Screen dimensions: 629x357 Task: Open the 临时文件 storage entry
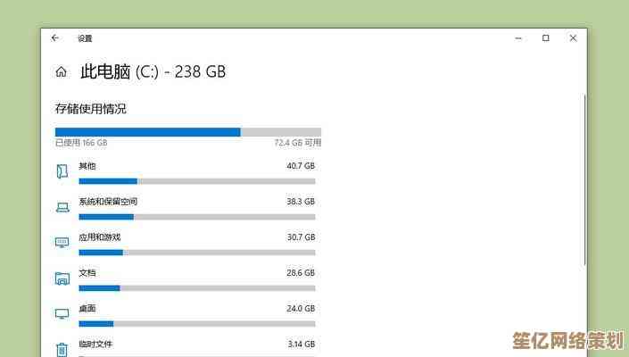click(95, 345)
